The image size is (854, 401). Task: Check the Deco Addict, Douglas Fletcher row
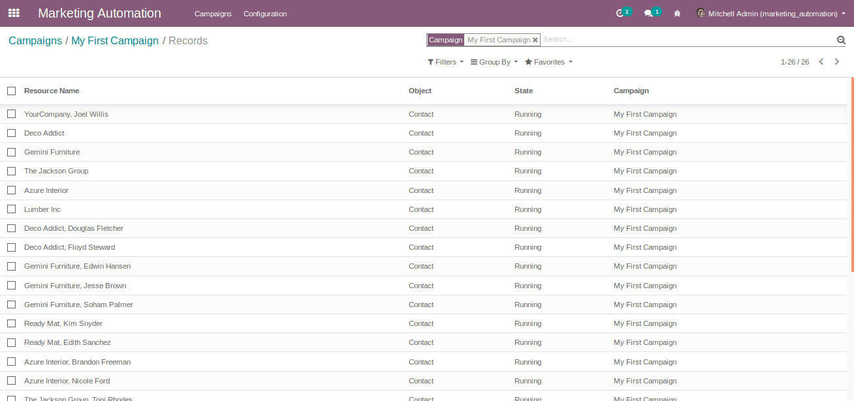click(x=12, y=228)
